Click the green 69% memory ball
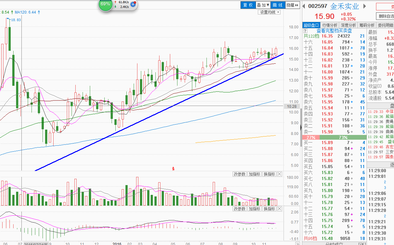The image size is (394, 245). pos(105,4)
